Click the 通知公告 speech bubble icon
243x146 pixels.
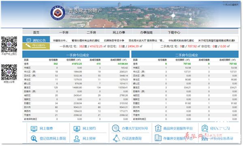click(x=29, y=40)
